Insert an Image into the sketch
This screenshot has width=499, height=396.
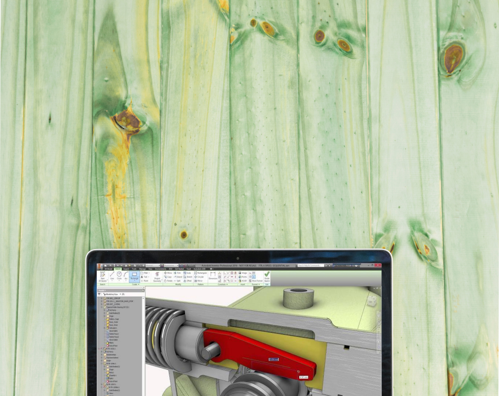(x=241, y=273)
